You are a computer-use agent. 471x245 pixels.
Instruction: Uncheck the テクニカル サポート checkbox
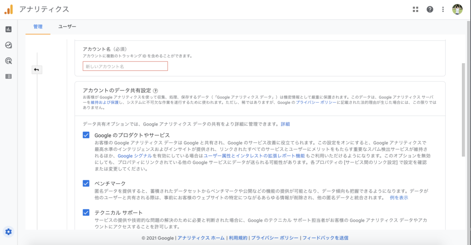coord(86,212)
